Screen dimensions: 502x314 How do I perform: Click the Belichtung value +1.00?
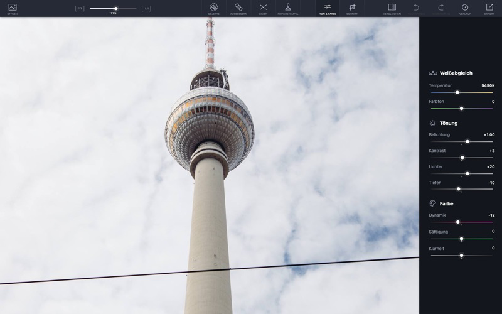(x=489, y=134)
